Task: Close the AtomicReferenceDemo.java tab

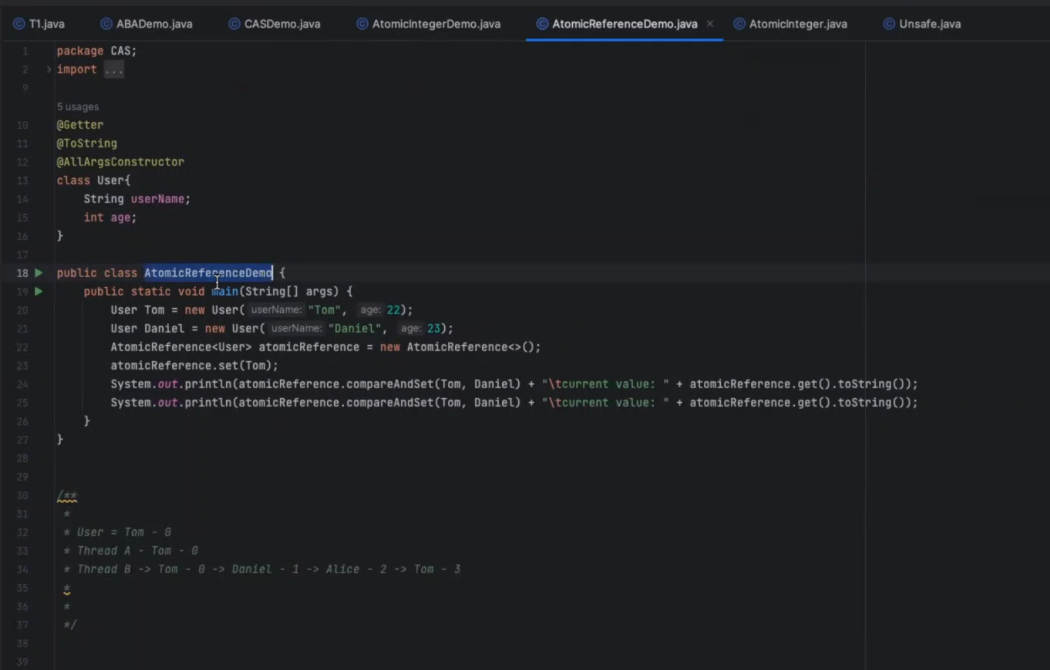Action: (709, 24)
